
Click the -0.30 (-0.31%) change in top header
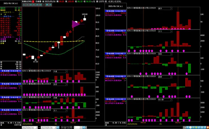click(114, 1)
